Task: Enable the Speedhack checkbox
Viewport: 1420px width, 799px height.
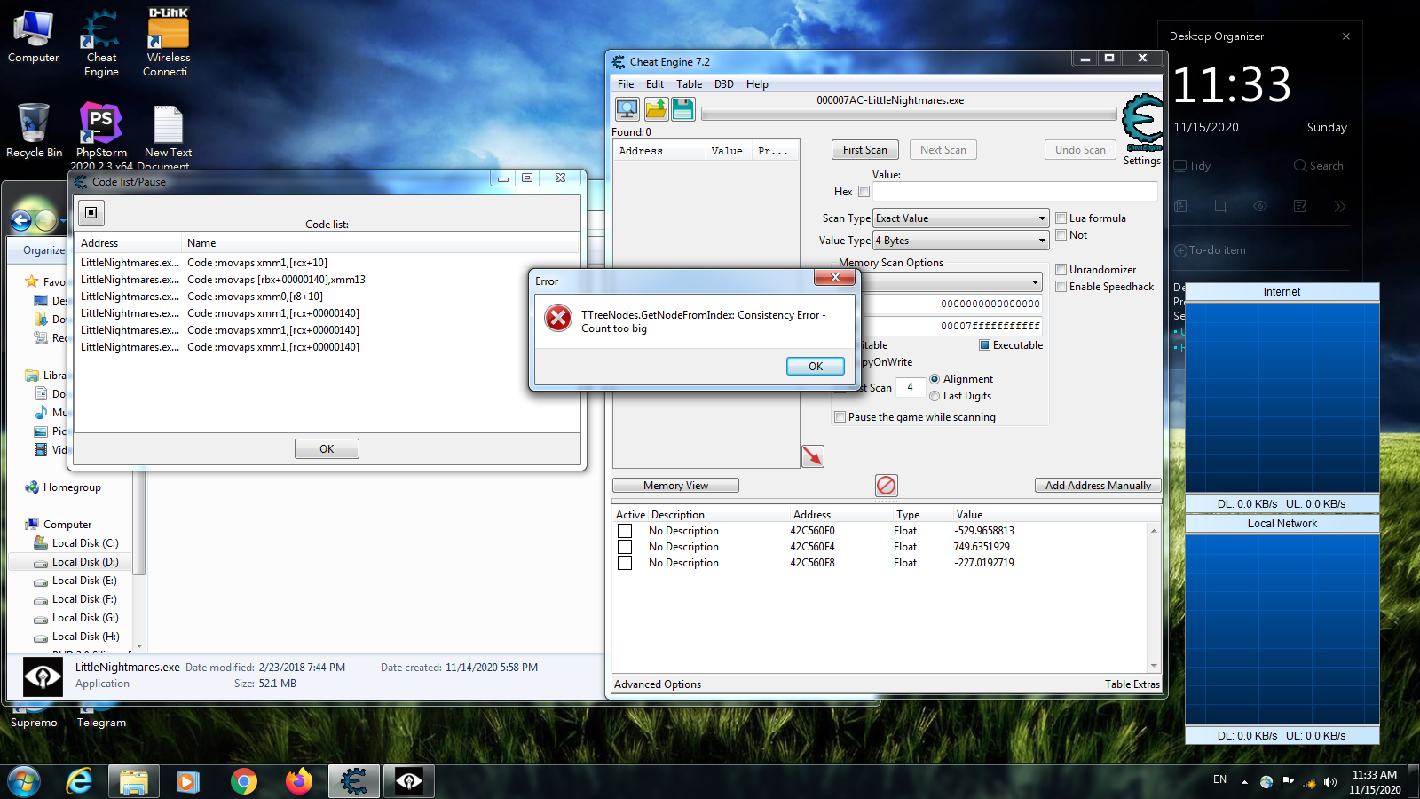Action: (x=1061, y=287)
